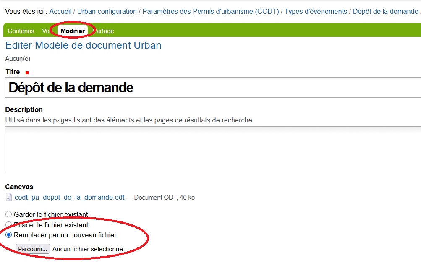Open 'Dépôt de la demande' breadcrumb link

(385, 12)
